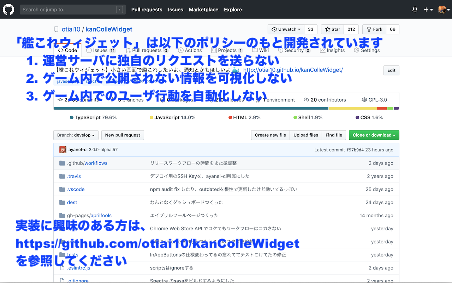
Task: Click the file icon beside .eslintrc.js
Action: point(62,268)
